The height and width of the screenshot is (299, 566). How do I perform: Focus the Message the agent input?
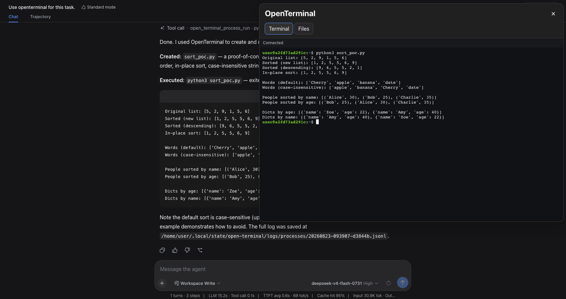coord(283,269)
